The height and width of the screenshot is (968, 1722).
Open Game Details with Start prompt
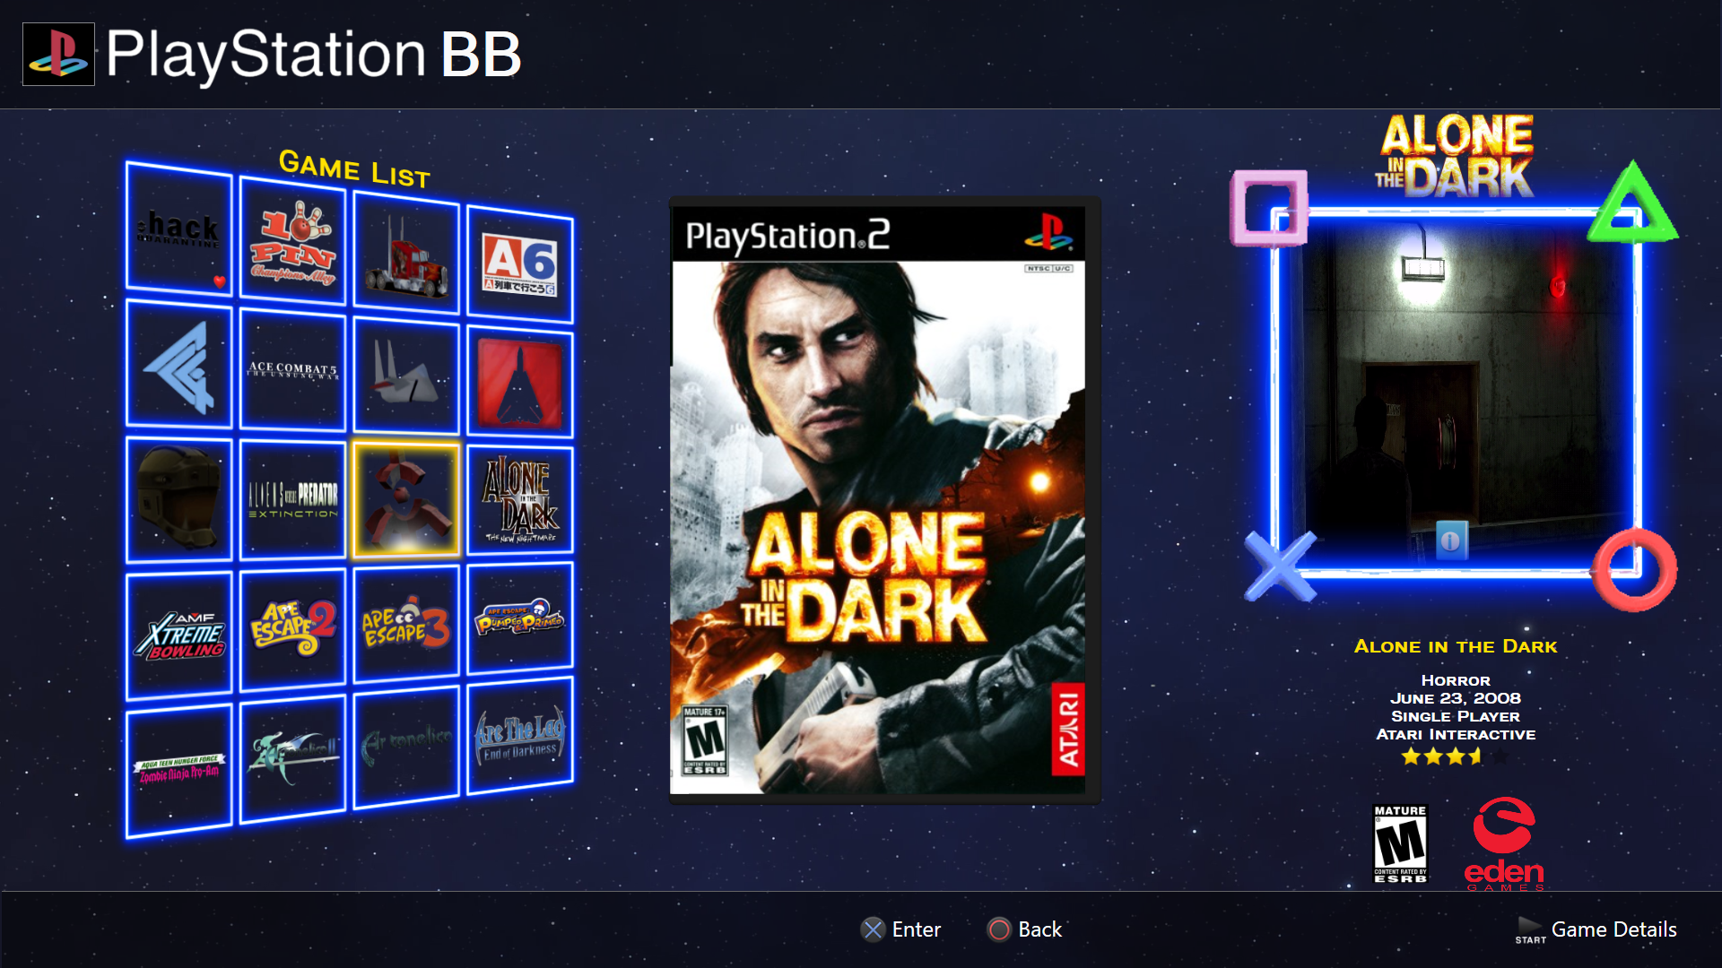tap(1596, 929)
